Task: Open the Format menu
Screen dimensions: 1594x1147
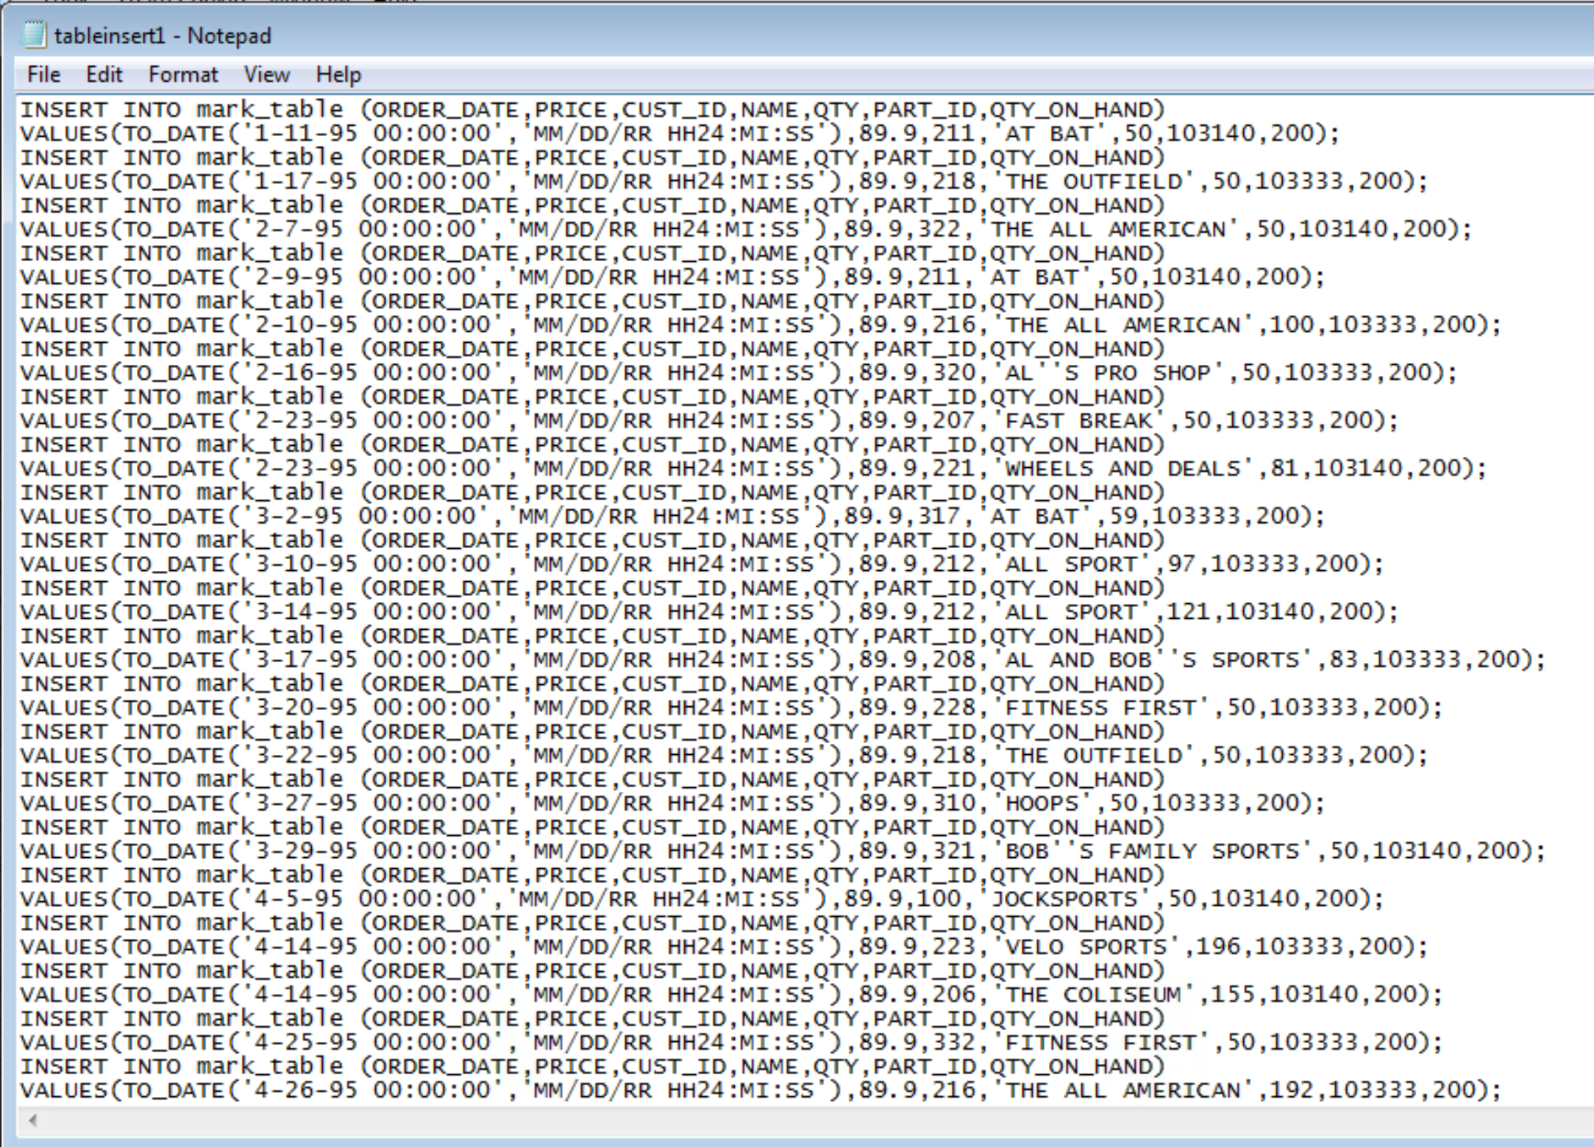Action: (x=183, y=74)
